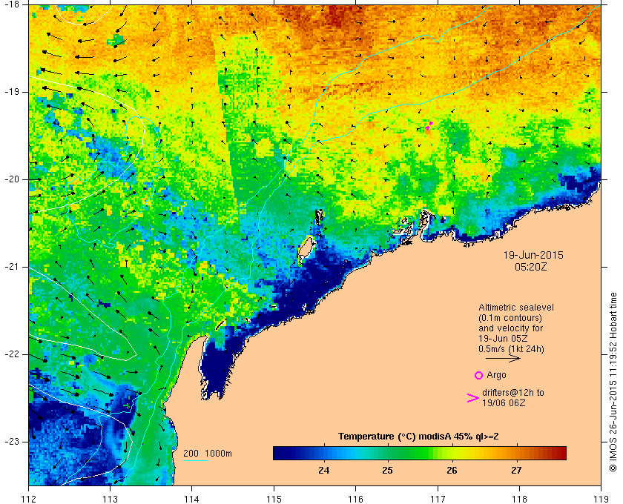Click the IMOS copyright timestamp text
The width and height of the screenshot is (623, 504).
[x=613, y=382]
